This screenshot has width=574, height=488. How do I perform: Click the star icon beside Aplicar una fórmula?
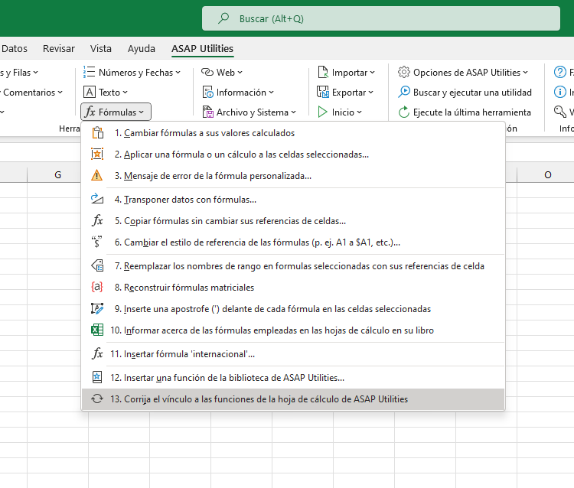[x=97, y=154]
